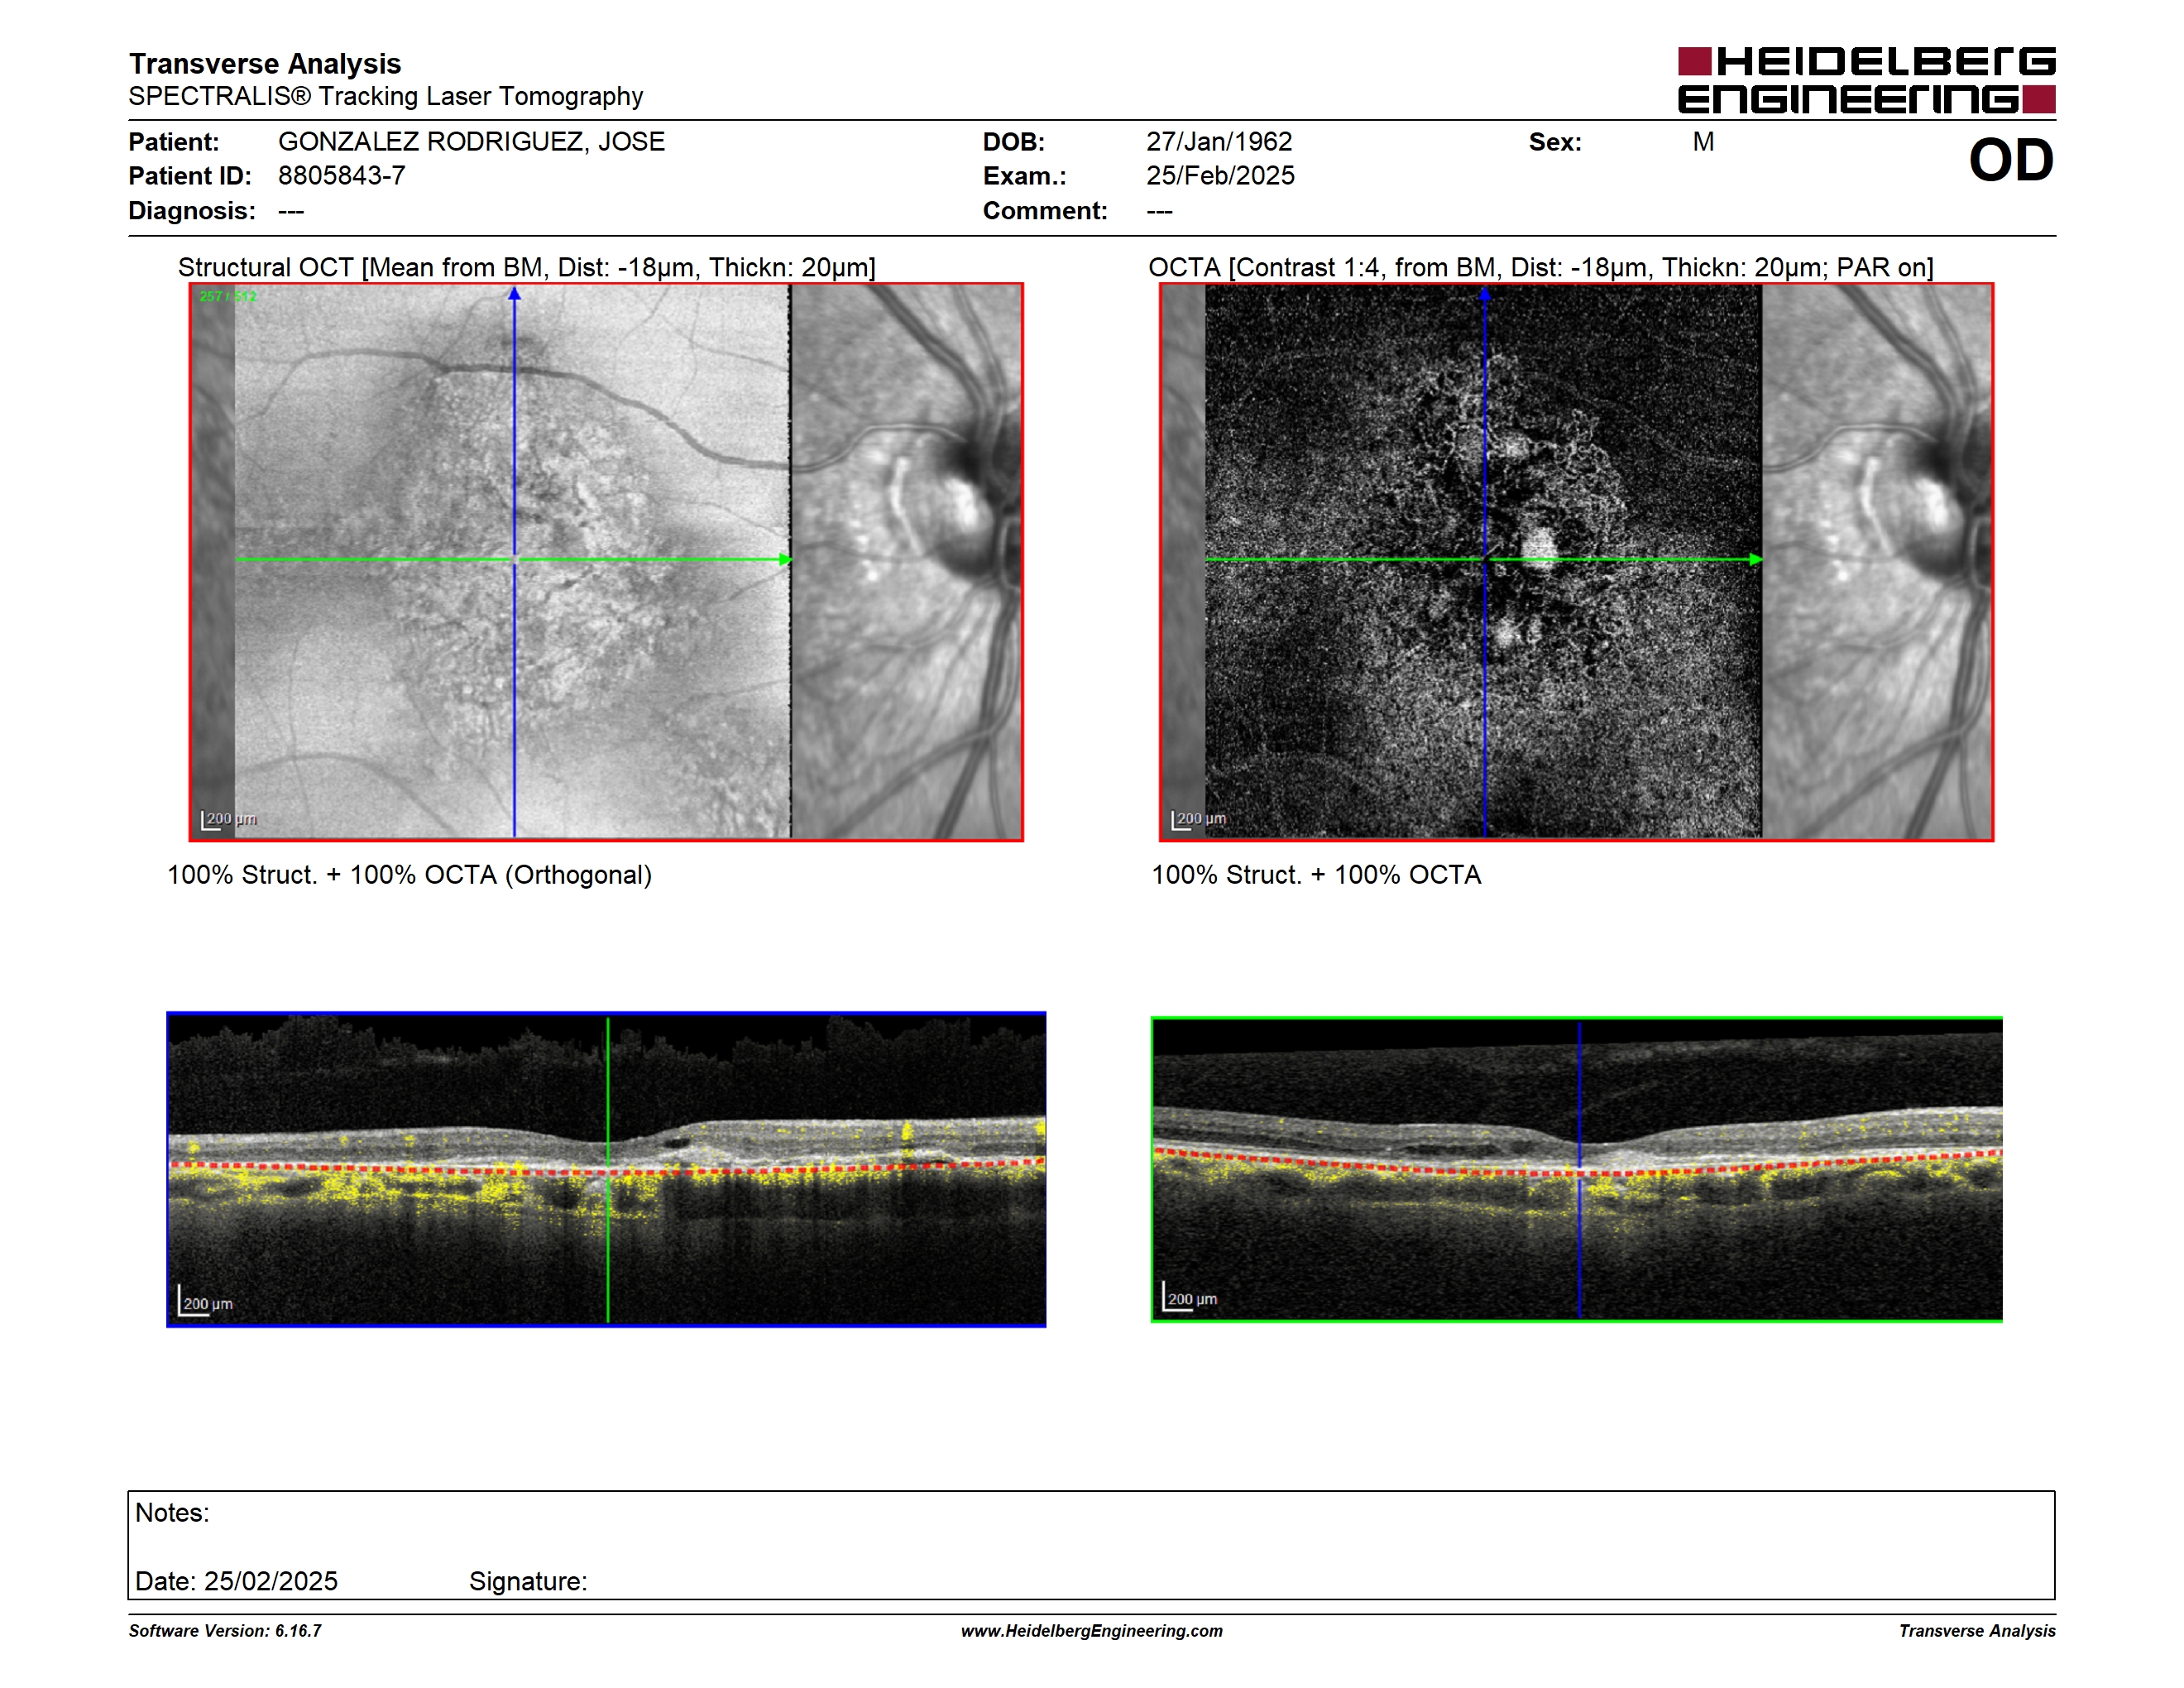
Task: Click the Comment field label
Action: [x=1045, y=211]
